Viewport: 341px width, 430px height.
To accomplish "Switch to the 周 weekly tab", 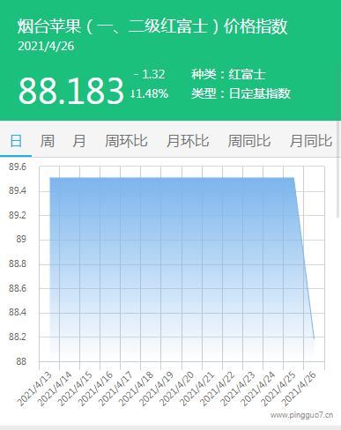I will point(48,141).
